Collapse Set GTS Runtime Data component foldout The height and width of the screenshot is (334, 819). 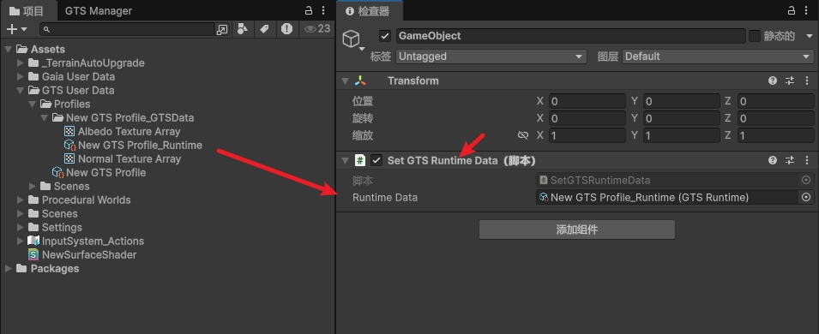tap(345, 161)
